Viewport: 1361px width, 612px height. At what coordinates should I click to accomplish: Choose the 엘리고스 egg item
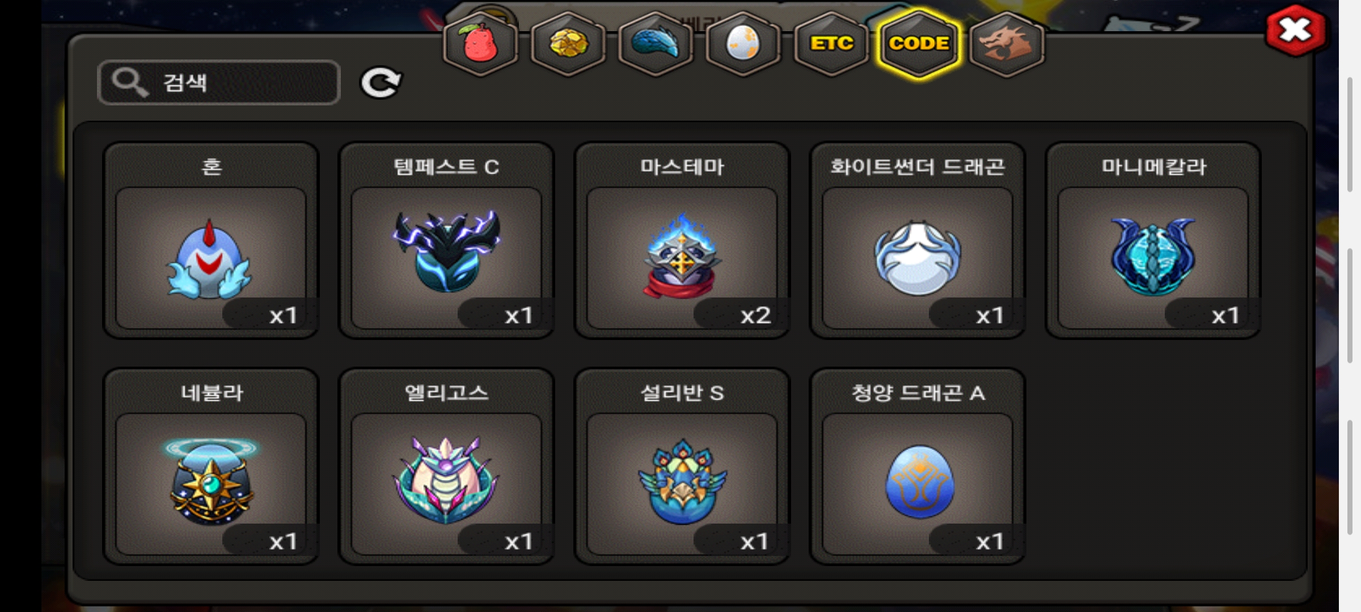coord(446,466)
